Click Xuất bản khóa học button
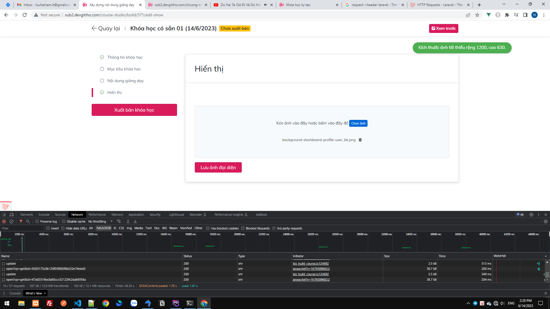 point(134,110)
